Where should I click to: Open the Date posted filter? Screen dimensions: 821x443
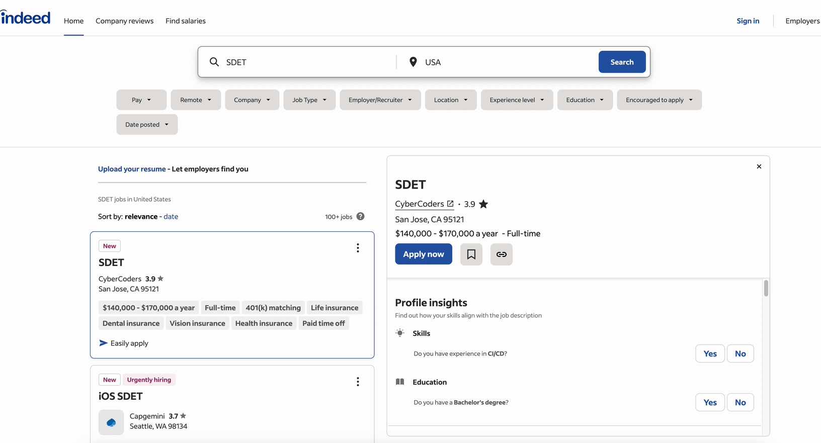point(147,124)
